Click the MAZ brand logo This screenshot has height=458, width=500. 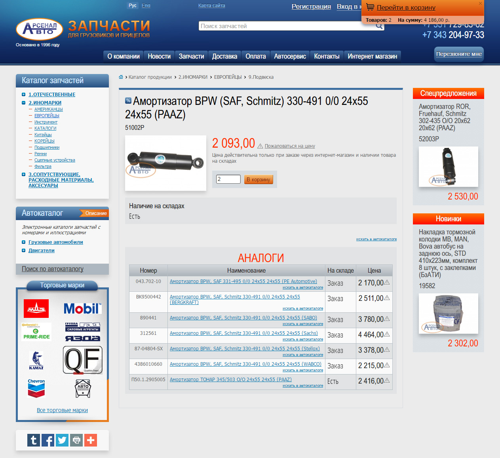(x=36, y=308)
